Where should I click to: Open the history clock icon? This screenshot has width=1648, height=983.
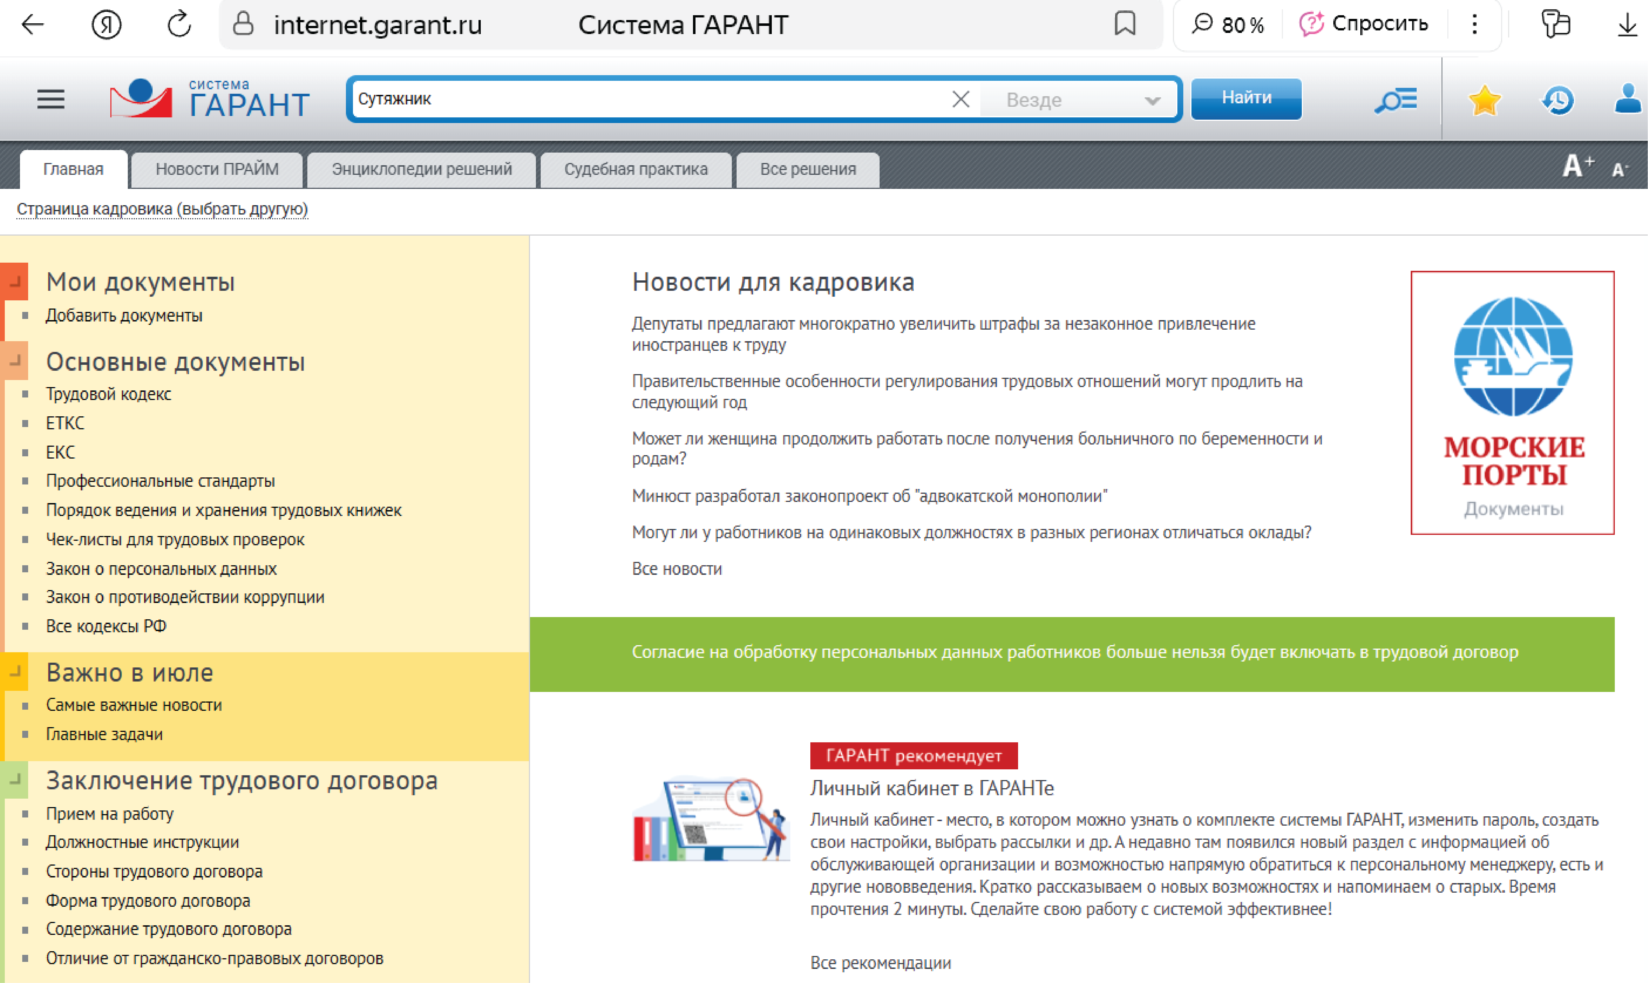[1558, 100]
